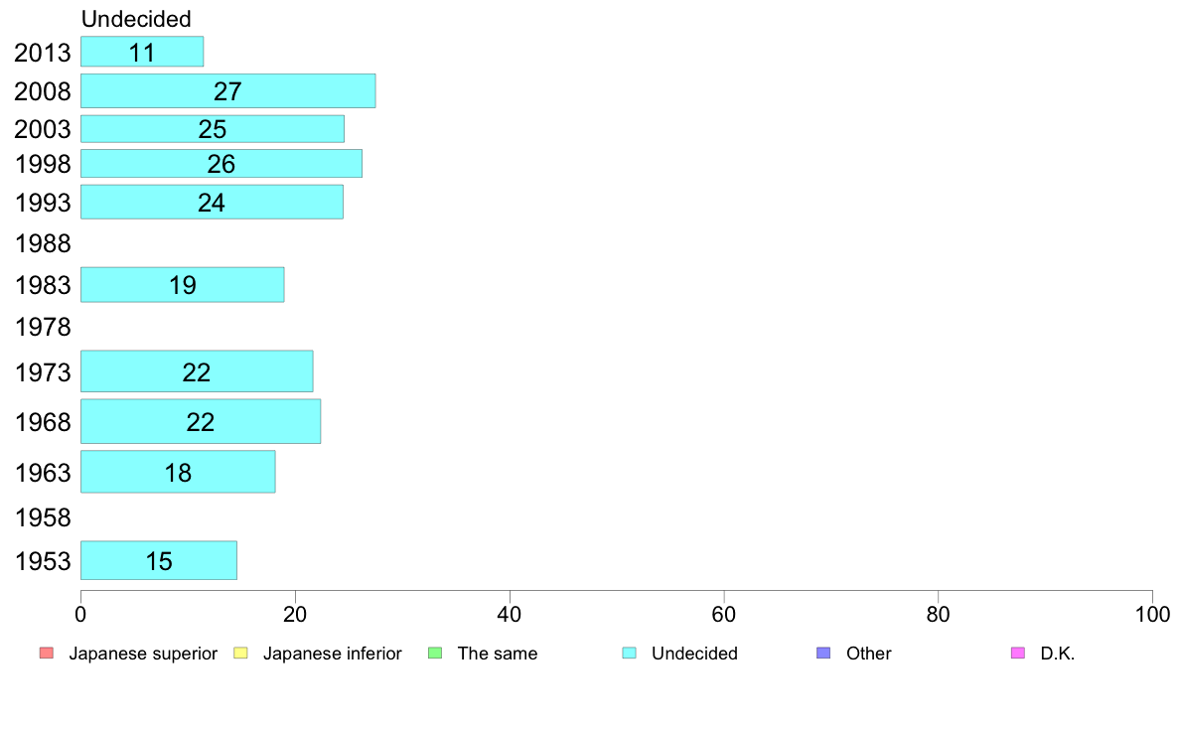The image size is (1180, 731).
Task: Click the Japanese superior legend text
Action: click(143, 654)
